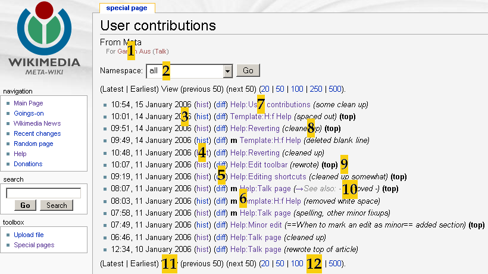This screenshot has width=488, height=274.
Task: Open hist for the 10:01, 14 January edit
Action: [202, 117]
